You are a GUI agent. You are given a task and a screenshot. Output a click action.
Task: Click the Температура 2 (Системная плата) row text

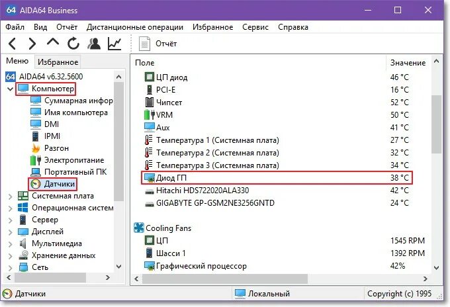(x=218, y=153)
